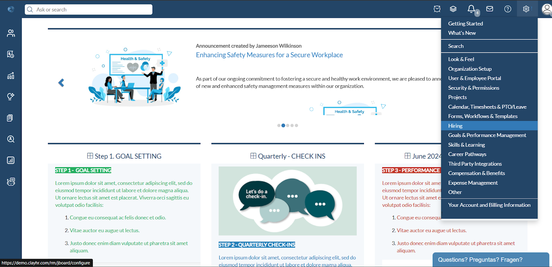Click Quarterly - CHECK INS widget title
This screenshot has width=552, height=267.
pos(292,156)
